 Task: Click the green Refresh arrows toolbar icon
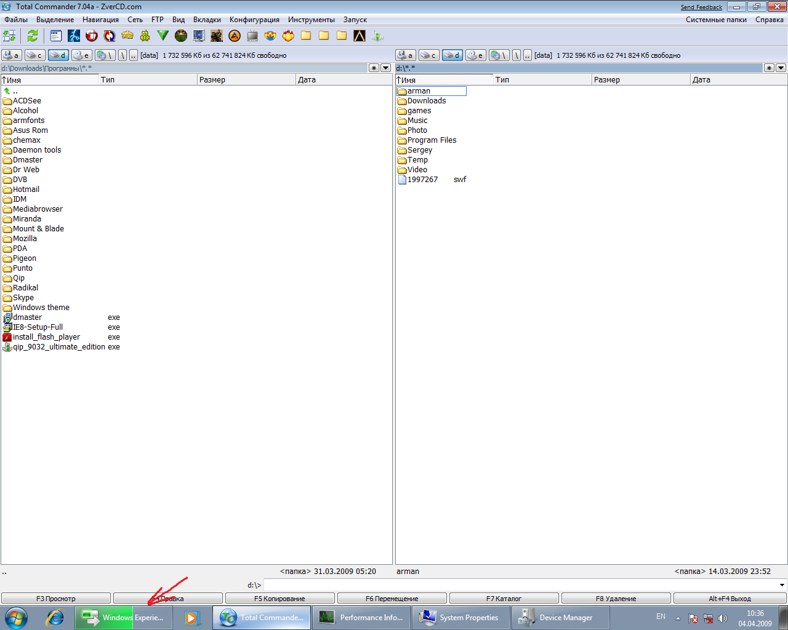[33, 36]
